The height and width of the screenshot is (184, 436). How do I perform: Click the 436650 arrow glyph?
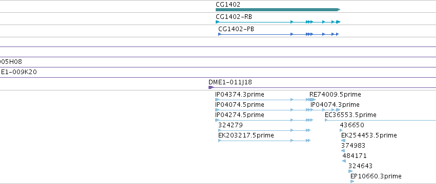click(x=341, y=130)
